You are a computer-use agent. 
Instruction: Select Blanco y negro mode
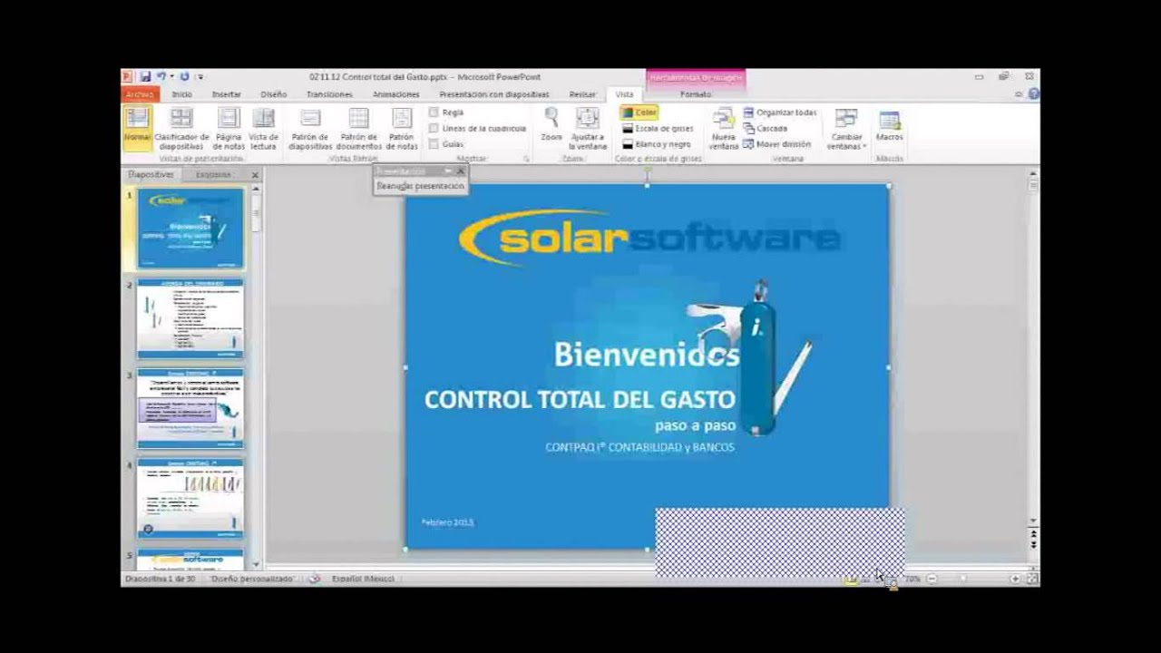pos(656,144)
